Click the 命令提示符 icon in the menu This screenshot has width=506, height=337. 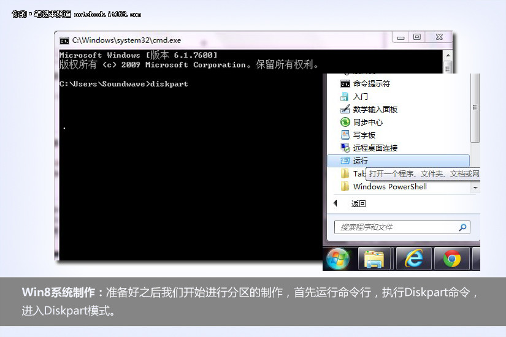click(x=345, y=84)
